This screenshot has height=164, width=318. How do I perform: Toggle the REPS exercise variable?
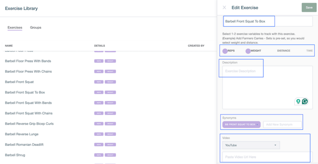point(225,51)
